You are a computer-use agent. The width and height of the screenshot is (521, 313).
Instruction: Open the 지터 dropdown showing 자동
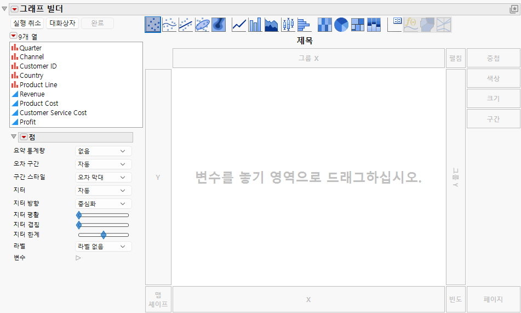pos(104,190)
